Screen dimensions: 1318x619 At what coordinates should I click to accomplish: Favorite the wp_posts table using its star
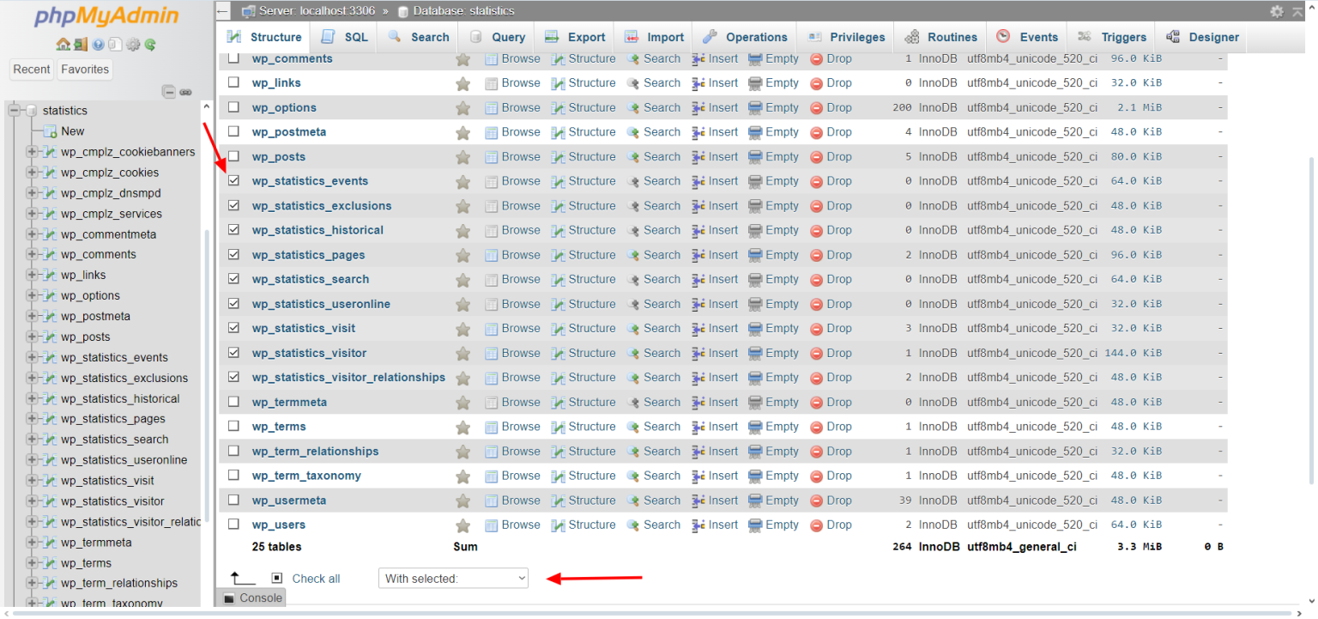point(463,156)
